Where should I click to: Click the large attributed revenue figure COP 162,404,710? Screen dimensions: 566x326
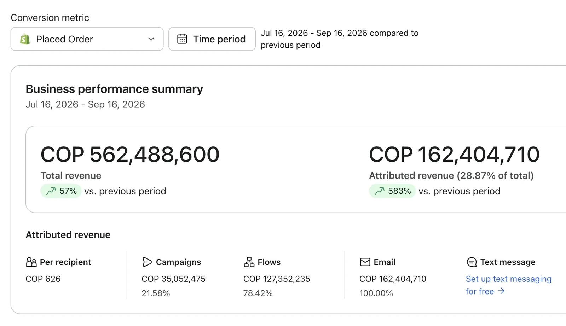454,155
